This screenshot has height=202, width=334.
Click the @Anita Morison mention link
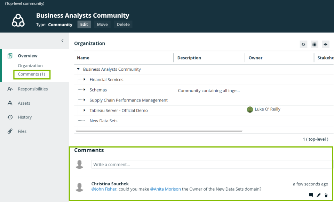coord(165,189)
